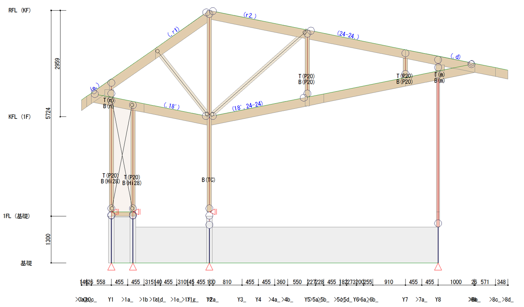The image size is (524, 307).
Task: Select the 1FL (基礎) level label
Action: [x=16, y=216]
